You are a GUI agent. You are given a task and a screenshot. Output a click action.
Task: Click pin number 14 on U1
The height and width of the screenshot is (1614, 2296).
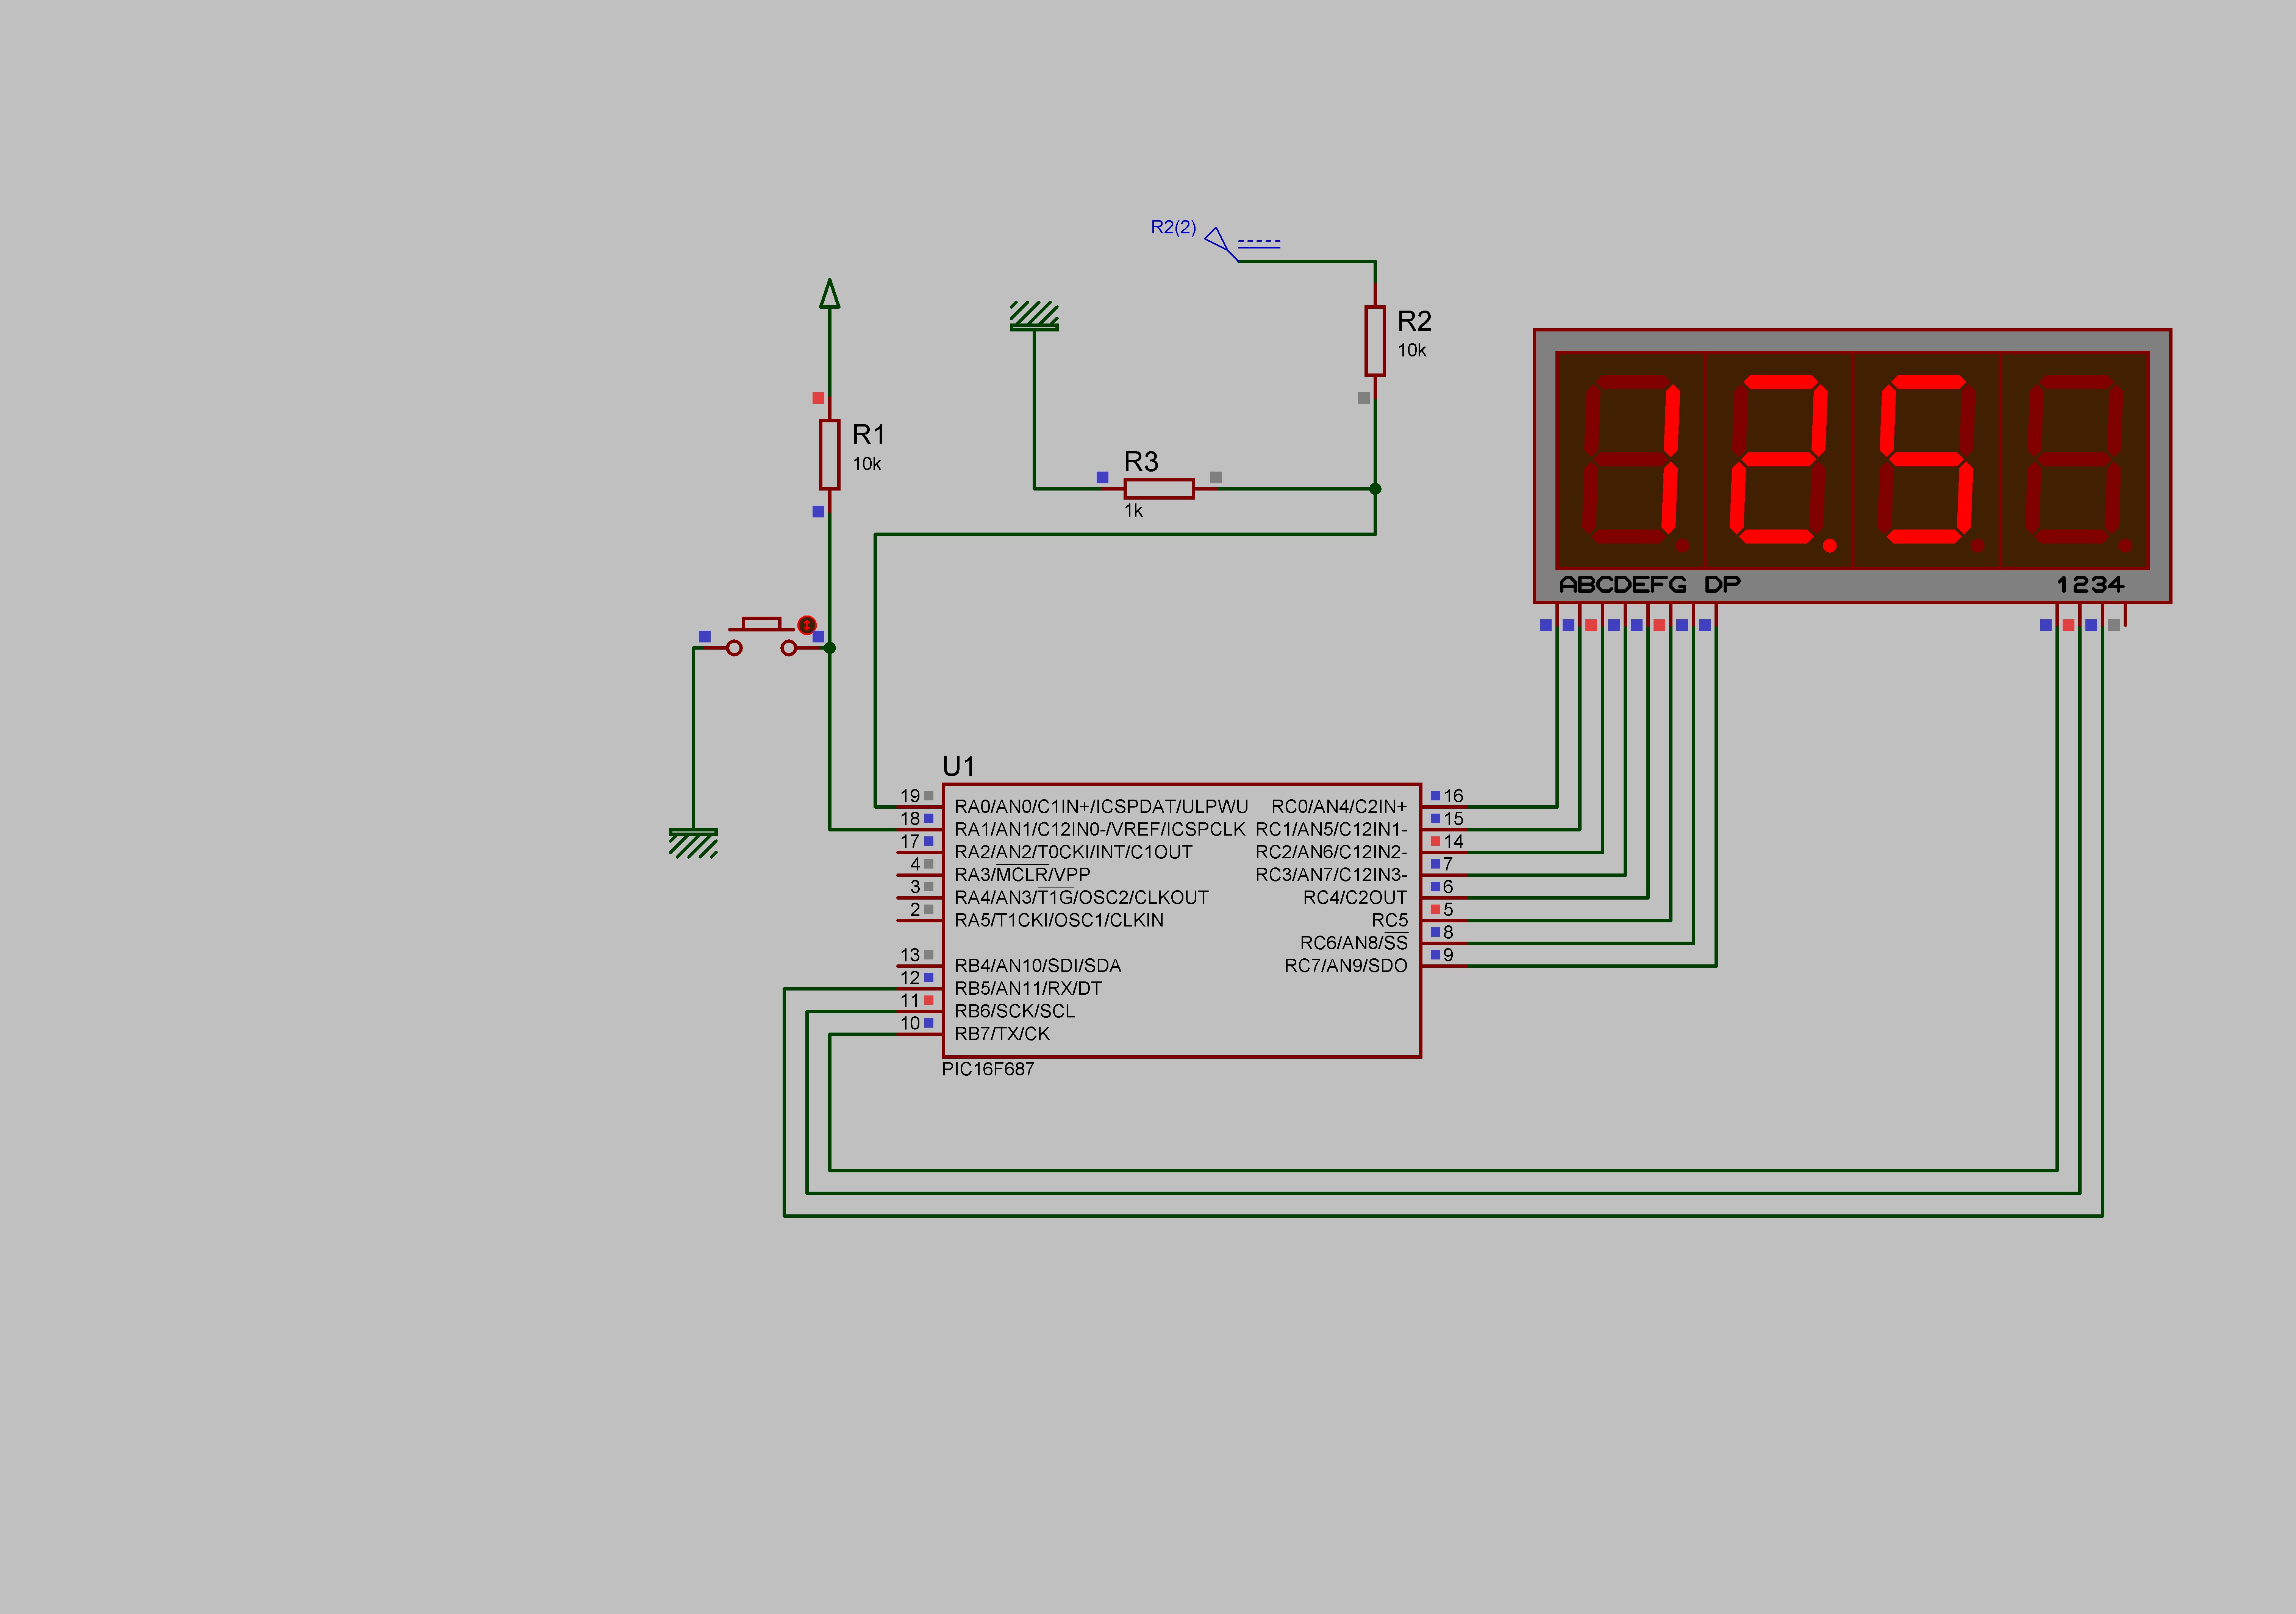click(x=1453, y=842)
